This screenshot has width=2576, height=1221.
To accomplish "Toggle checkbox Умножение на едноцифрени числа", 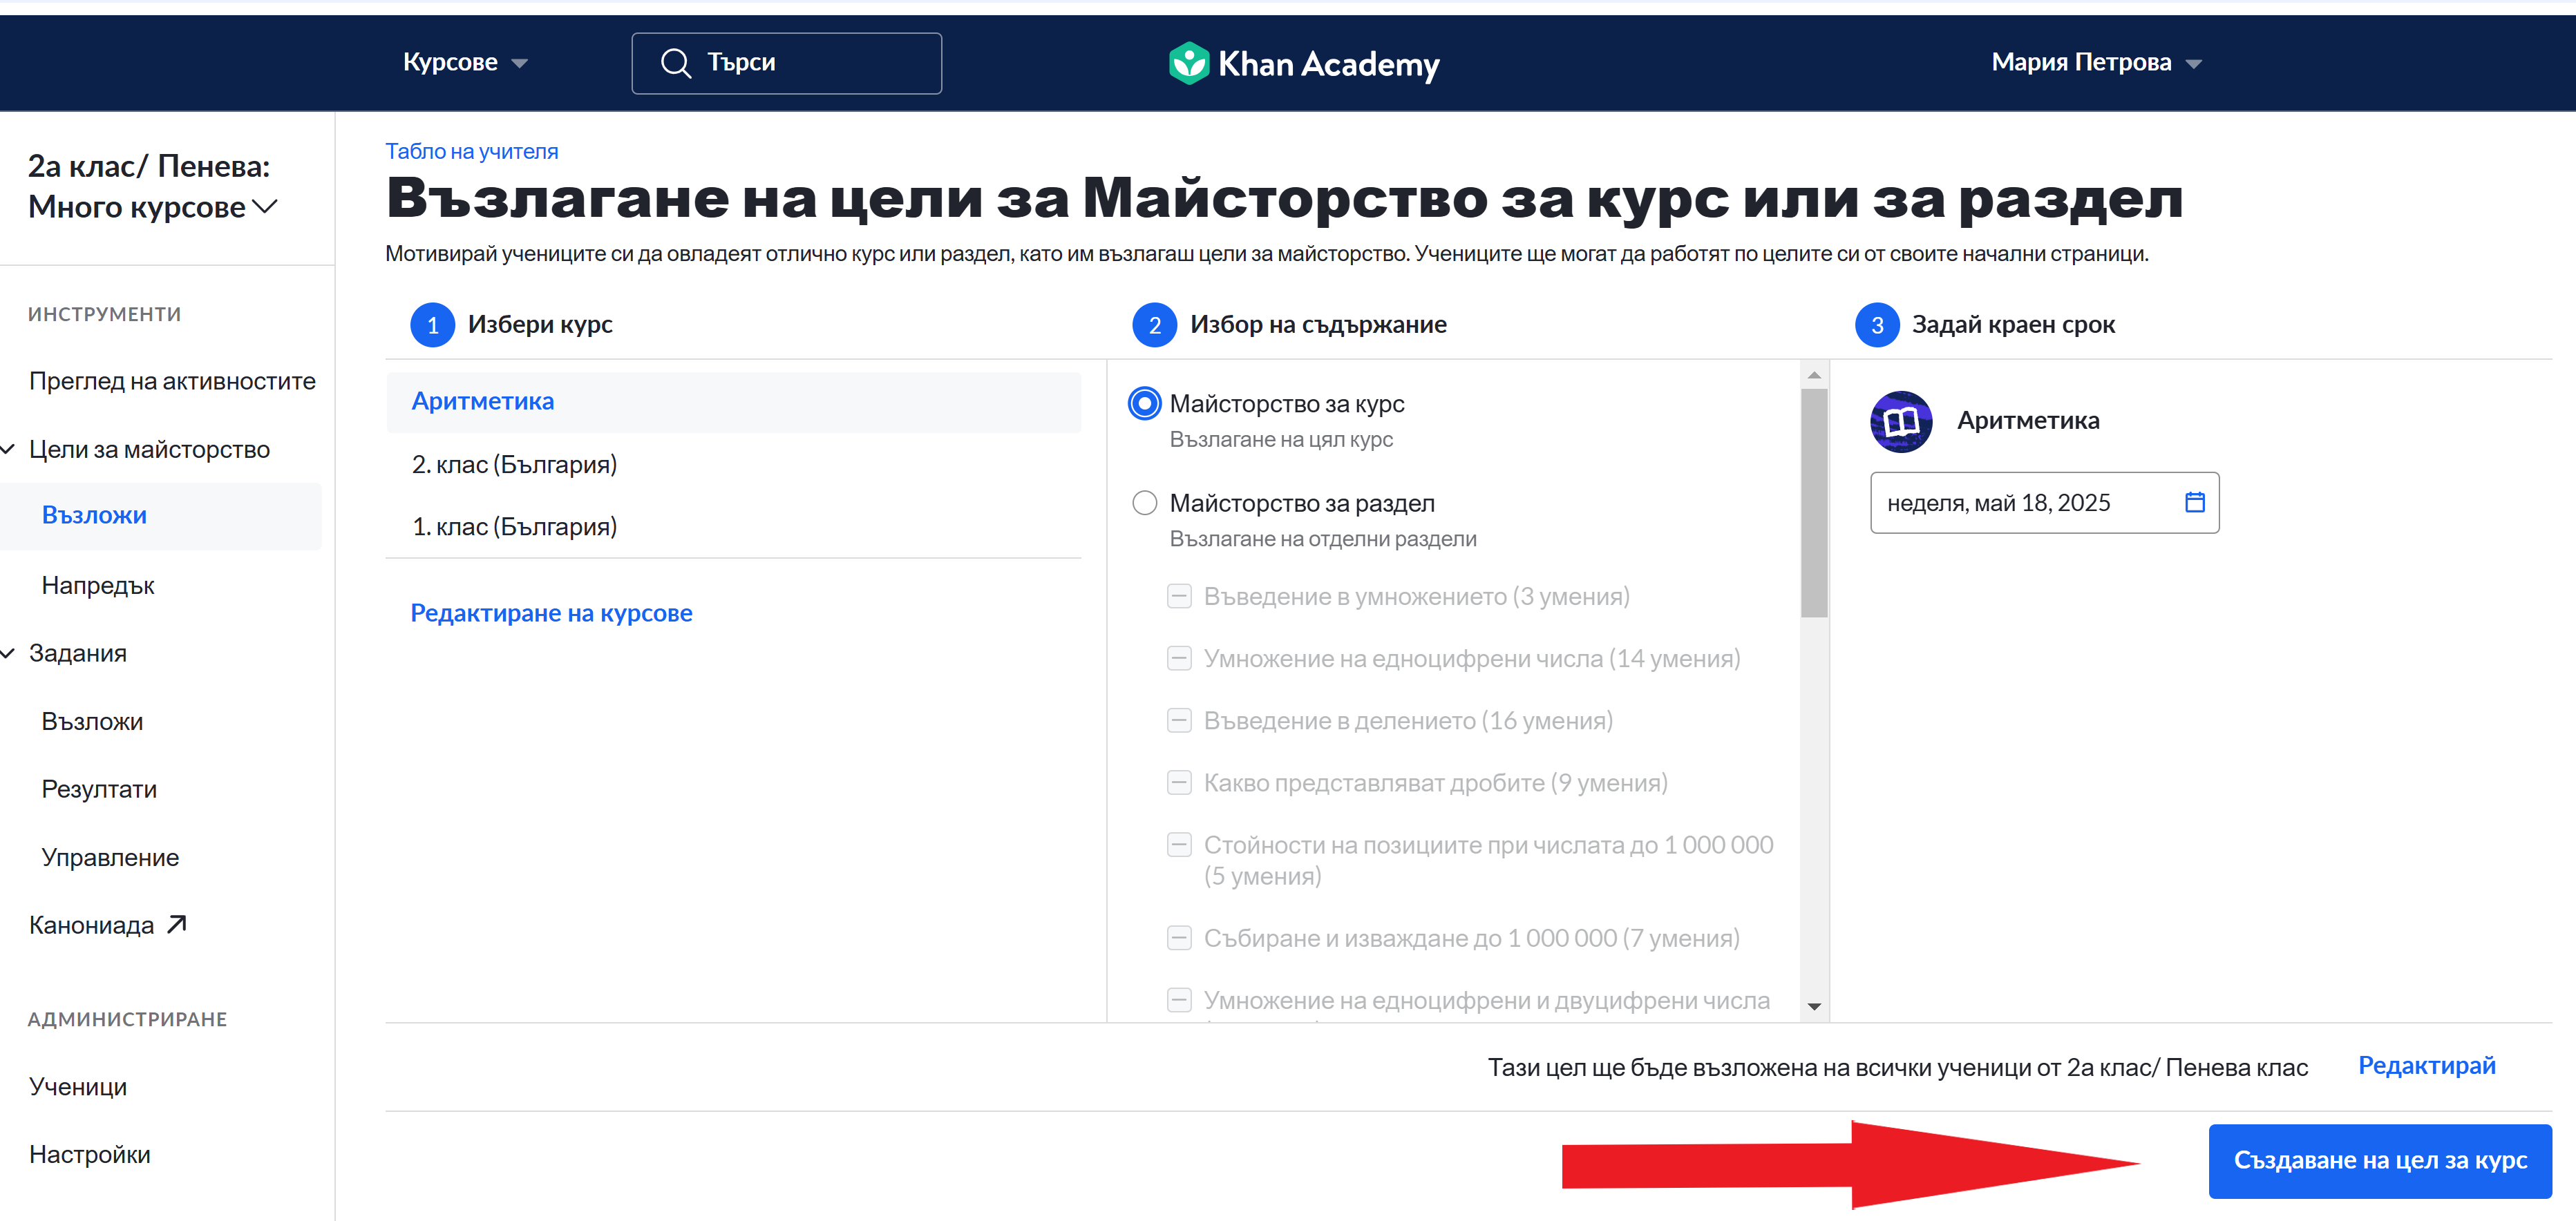I will (x=1179, y=658).
